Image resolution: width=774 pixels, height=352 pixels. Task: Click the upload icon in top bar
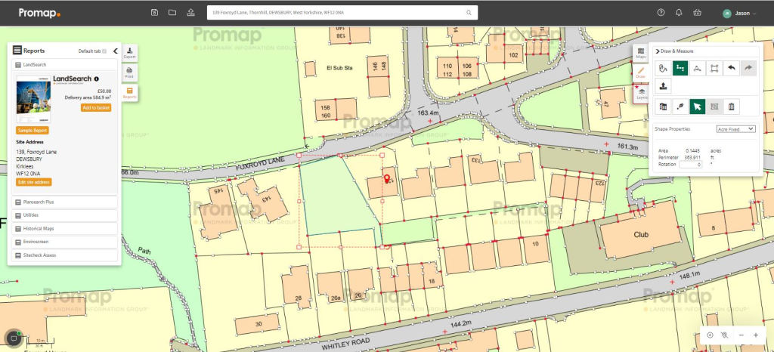click(191, 13)
